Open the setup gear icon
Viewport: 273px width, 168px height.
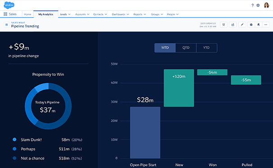[258, 5]
